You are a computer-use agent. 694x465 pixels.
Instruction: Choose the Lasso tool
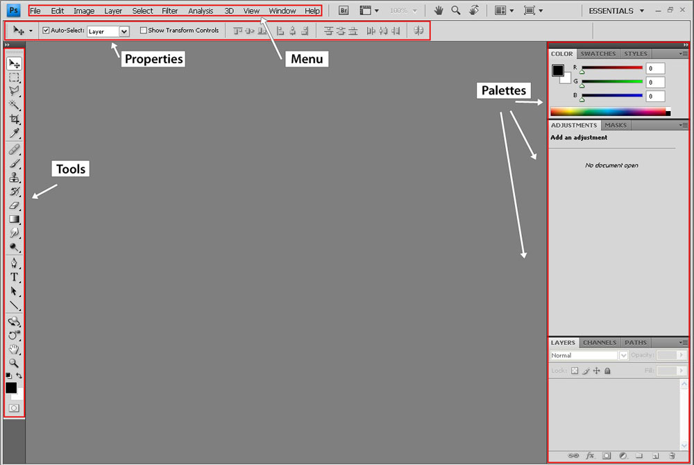click(x=14, y=91)
